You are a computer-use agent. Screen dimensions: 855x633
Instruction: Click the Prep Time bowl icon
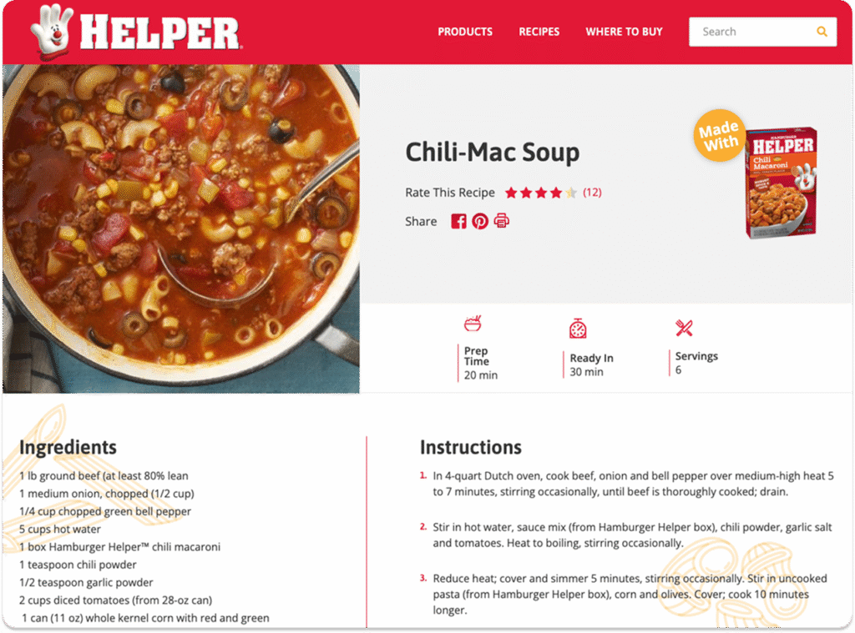(473, 323)
